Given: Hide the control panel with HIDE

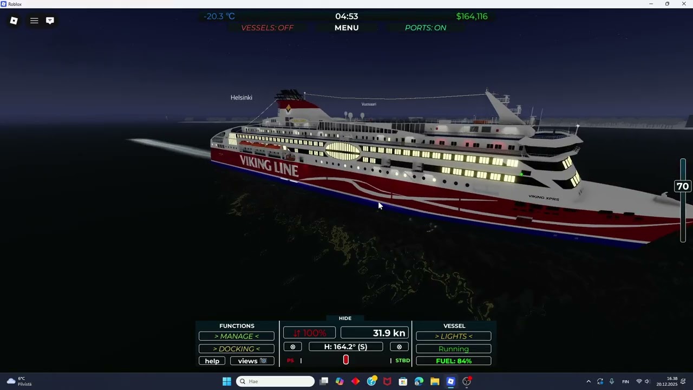Looking at the screenshot, I should click(x=345, y=318).
